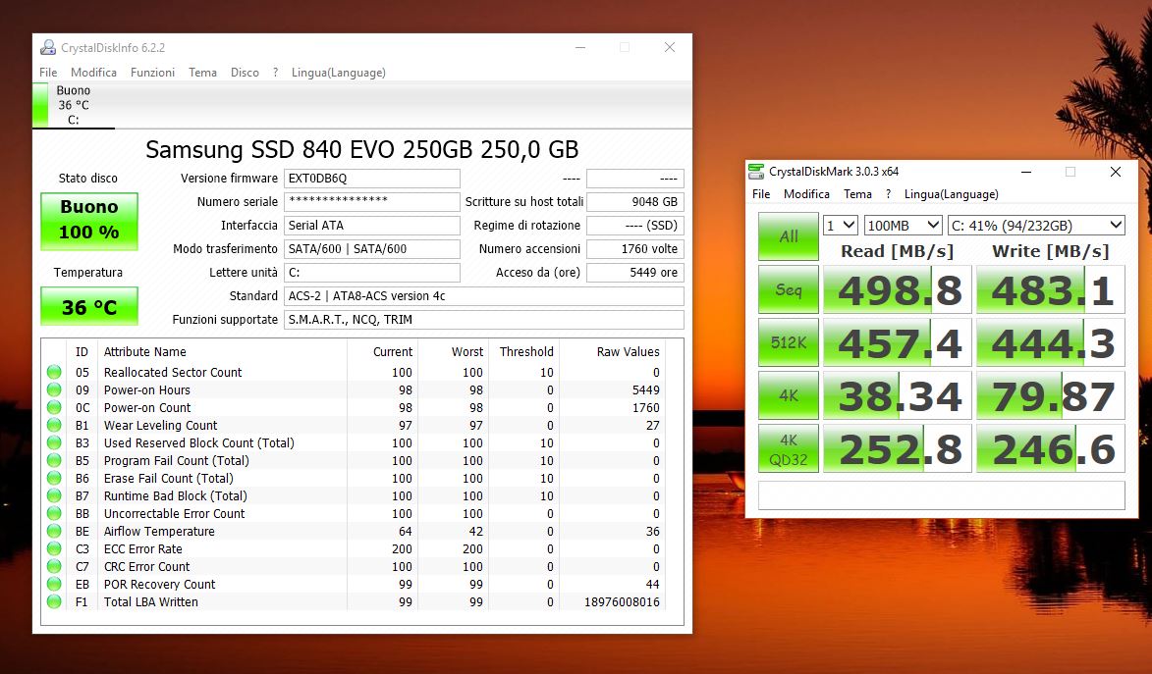1152x674 pixels.
Task: Click the Uncorrectable Error Count status orb
Action: click(x=54, y=513)
